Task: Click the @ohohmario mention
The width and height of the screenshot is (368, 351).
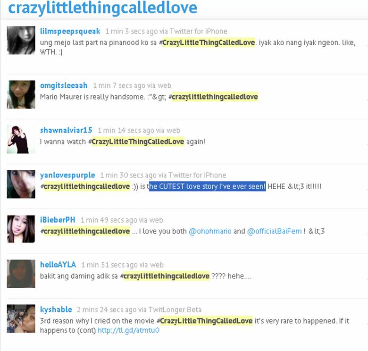Action: [210, 231]
